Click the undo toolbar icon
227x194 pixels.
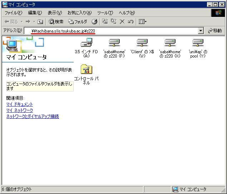[130, 22]
